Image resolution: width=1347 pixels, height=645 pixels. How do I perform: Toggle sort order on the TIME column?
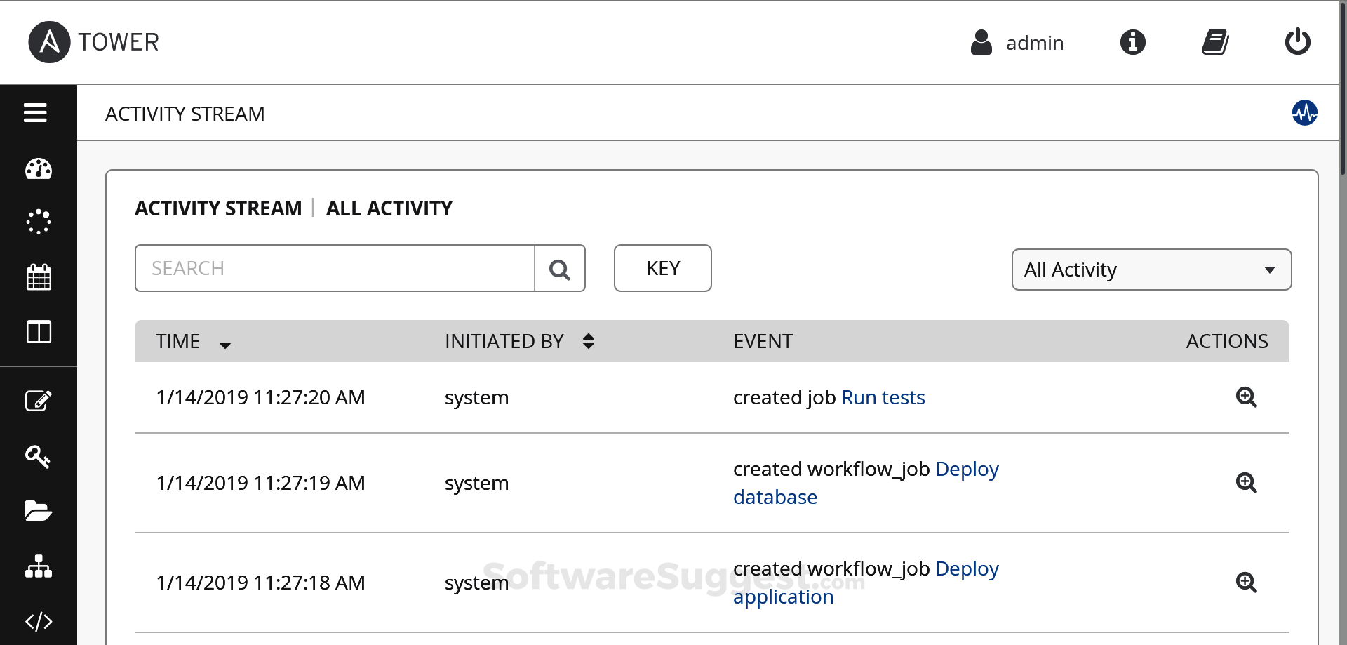[224, 344]
